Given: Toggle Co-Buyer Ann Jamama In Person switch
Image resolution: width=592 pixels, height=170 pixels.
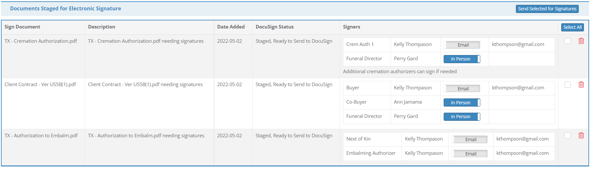Looking at the screenshot, I should pyautogui.click(x=462, y=103).
